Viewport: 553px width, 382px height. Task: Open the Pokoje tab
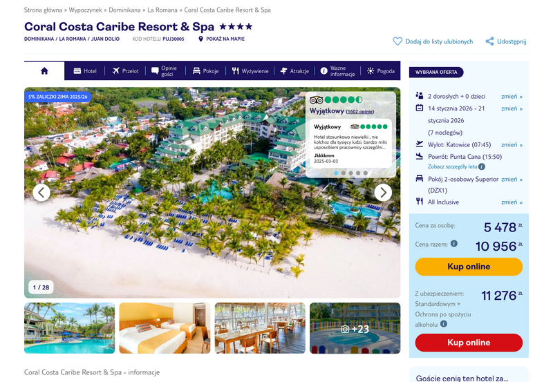click(205, 71)
